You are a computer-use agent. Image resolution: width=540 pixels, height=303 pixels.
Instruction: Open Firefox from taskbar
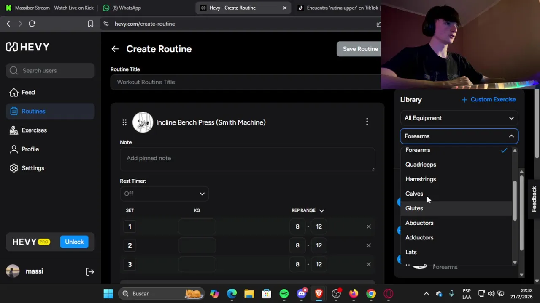coord(354,294)
